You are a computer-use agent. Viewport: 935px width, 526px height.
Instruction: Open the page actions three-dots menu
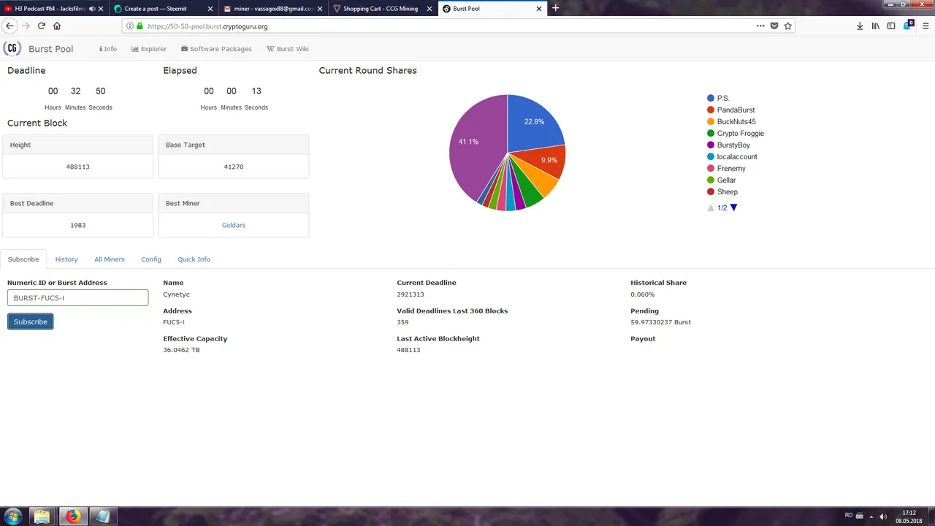pos(760,26)
